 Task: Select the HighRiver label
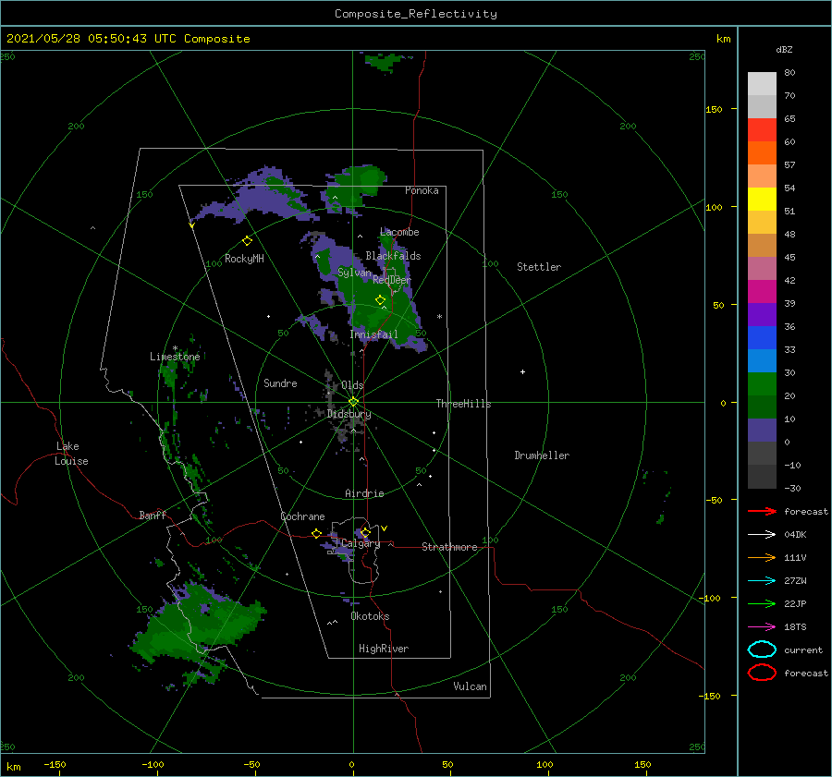[x=384, y=649]
